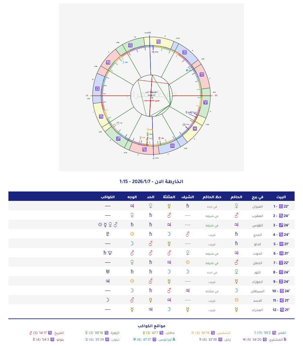
Task: Click Uranus symbol in the الثور table row
Action: (x=108, y=272)
